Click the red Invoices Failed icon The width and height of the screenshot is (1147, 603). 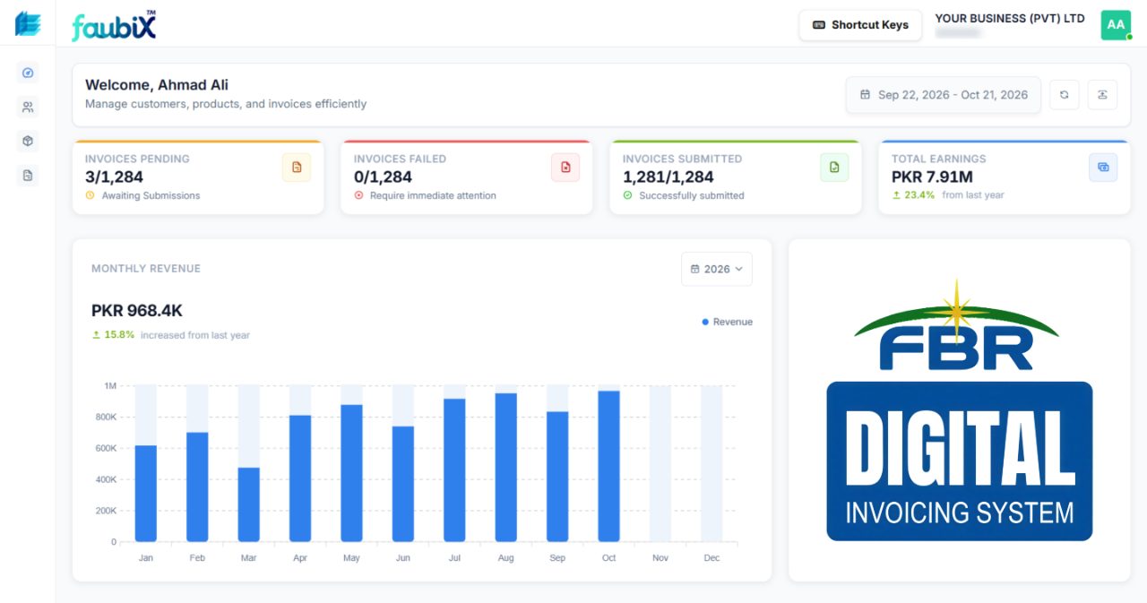(x=565, y=168)
